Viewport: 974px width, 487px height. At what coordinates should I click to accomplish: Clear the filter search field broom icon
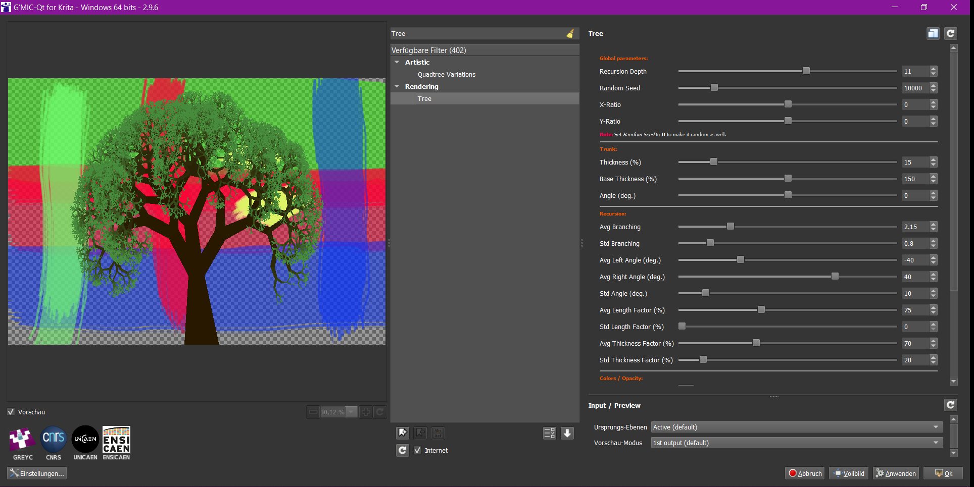coord(570,34)
